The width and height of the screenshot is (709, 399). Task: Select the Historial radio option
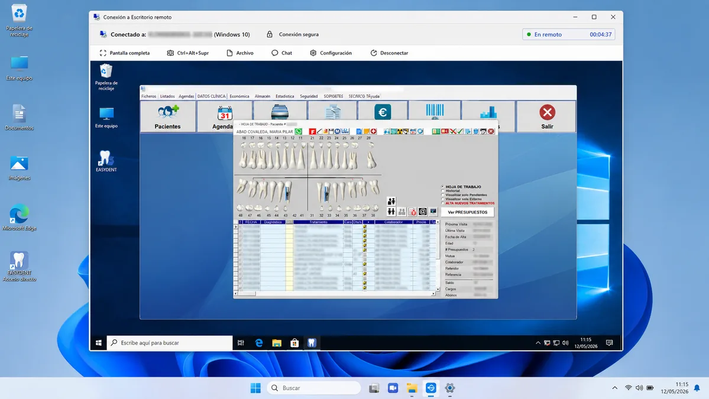(443, 191)
